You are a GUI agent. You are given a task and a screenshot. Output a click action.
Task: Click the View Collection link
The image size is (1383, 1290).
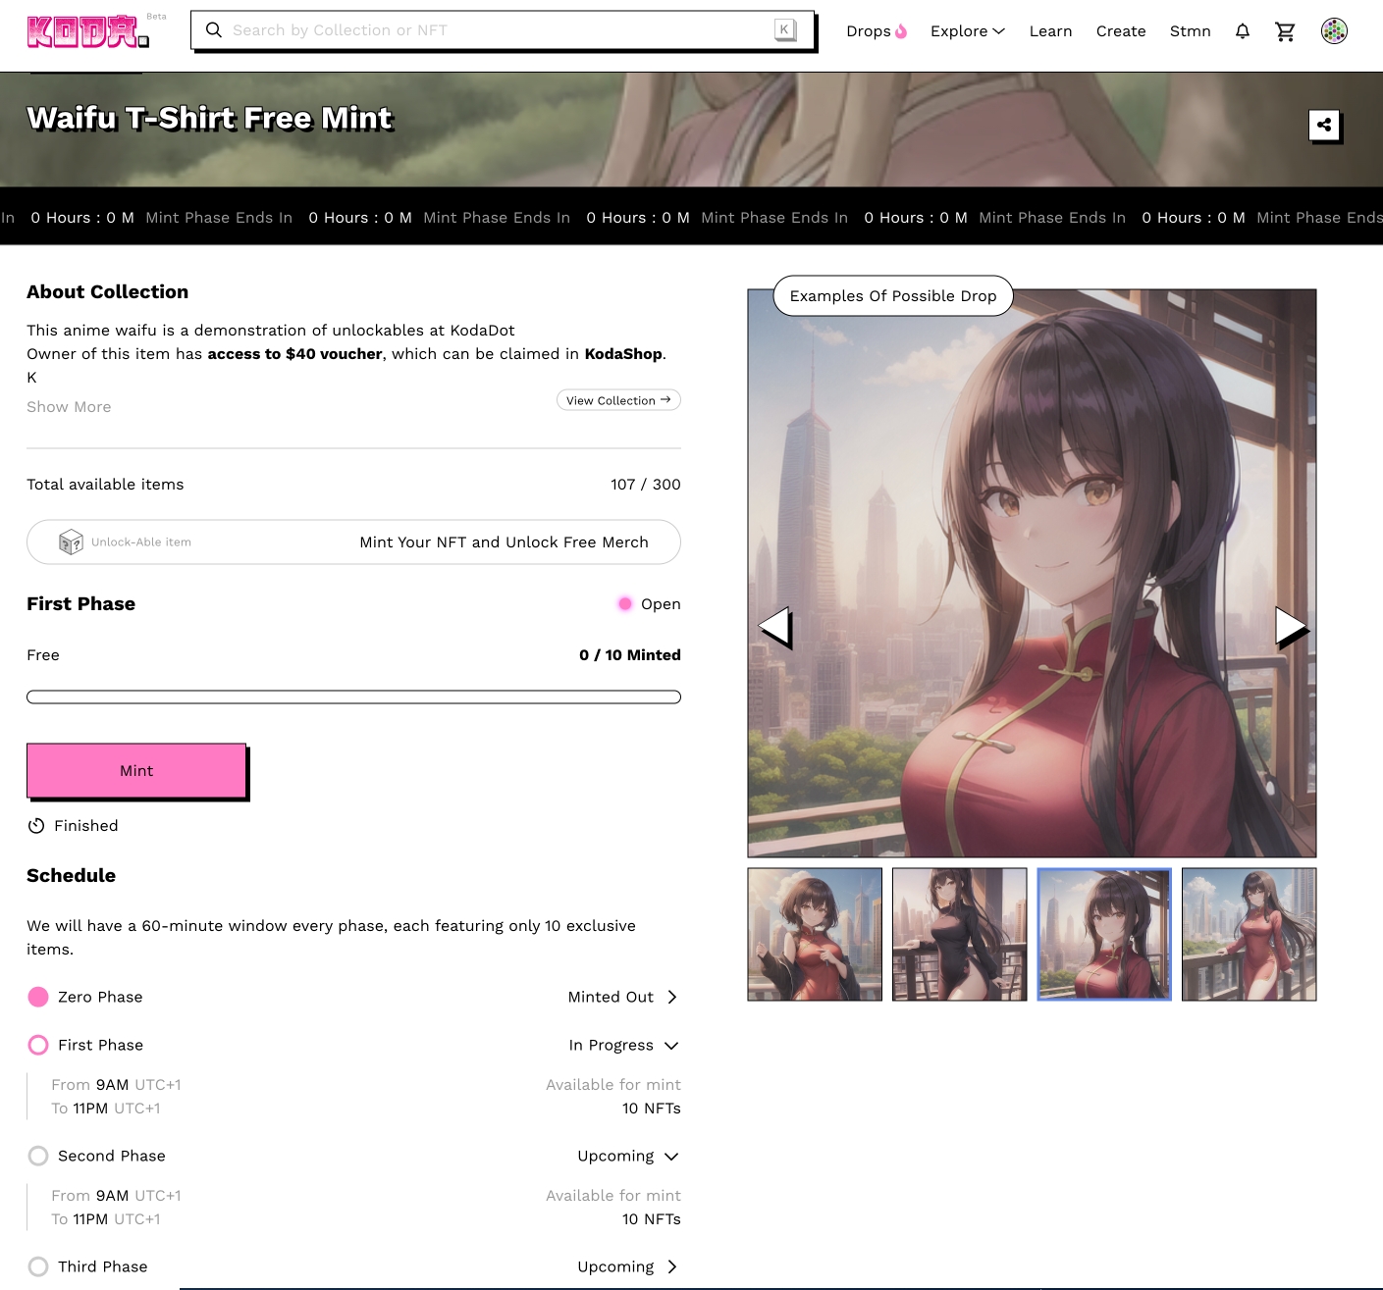pyautogui.click(x=618, y=400)
